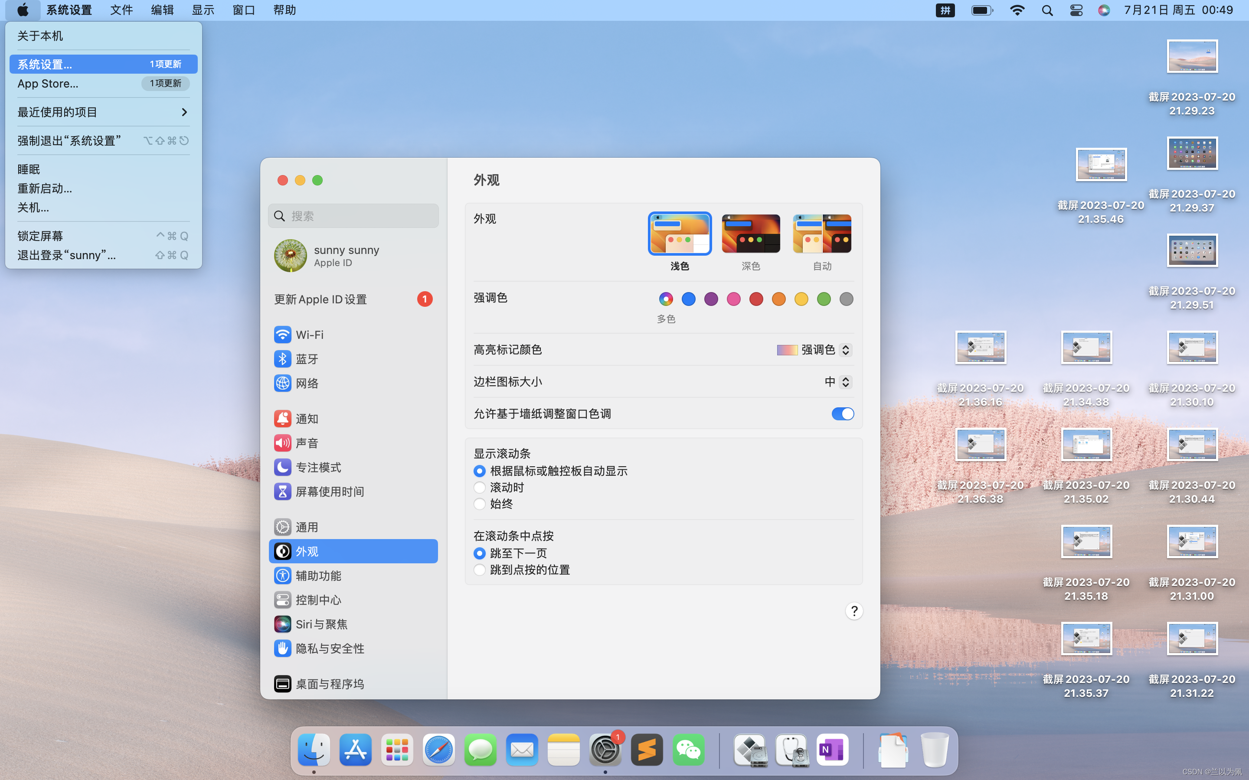Open Wi-Fi settings in sidebar
Image resolution: width=1249 pixels, height=780 pixels.
(309, 335)
